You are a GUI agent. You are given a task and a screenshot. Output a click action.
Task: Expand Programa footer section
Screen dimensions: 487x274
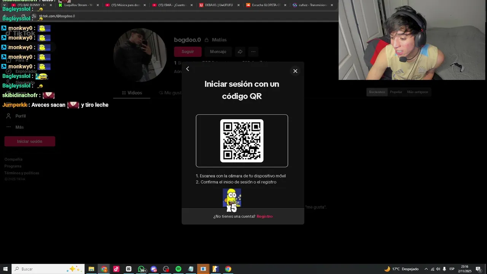(x=13, y=166)
